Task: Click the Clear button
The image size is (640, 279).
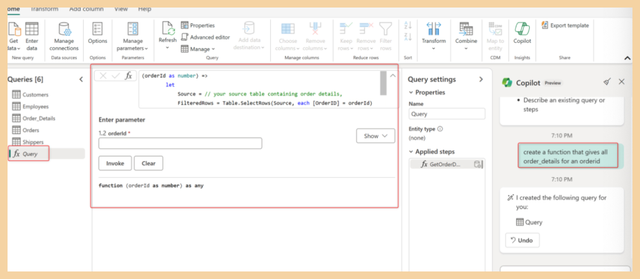Action: (148, 163)
